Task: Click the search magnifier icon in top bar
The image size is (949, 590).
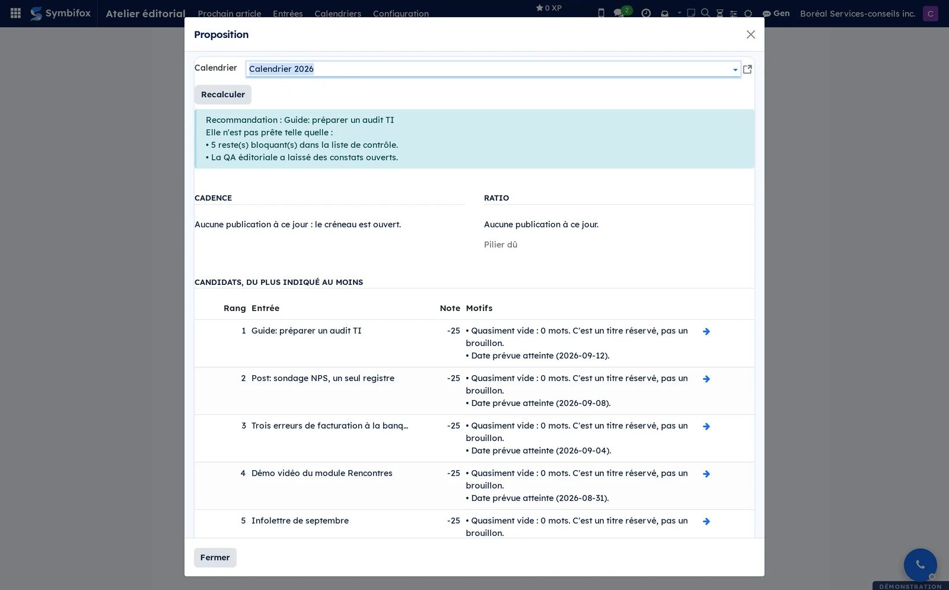Action: (705, 12)
